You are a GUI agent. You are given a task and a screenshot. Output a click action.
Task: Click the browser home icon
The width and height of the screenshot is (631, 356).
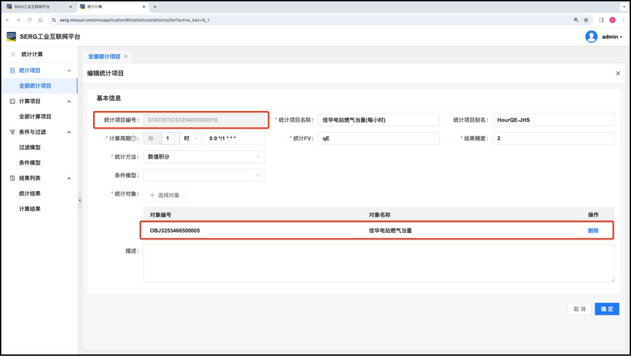click(x=40, y=20)
